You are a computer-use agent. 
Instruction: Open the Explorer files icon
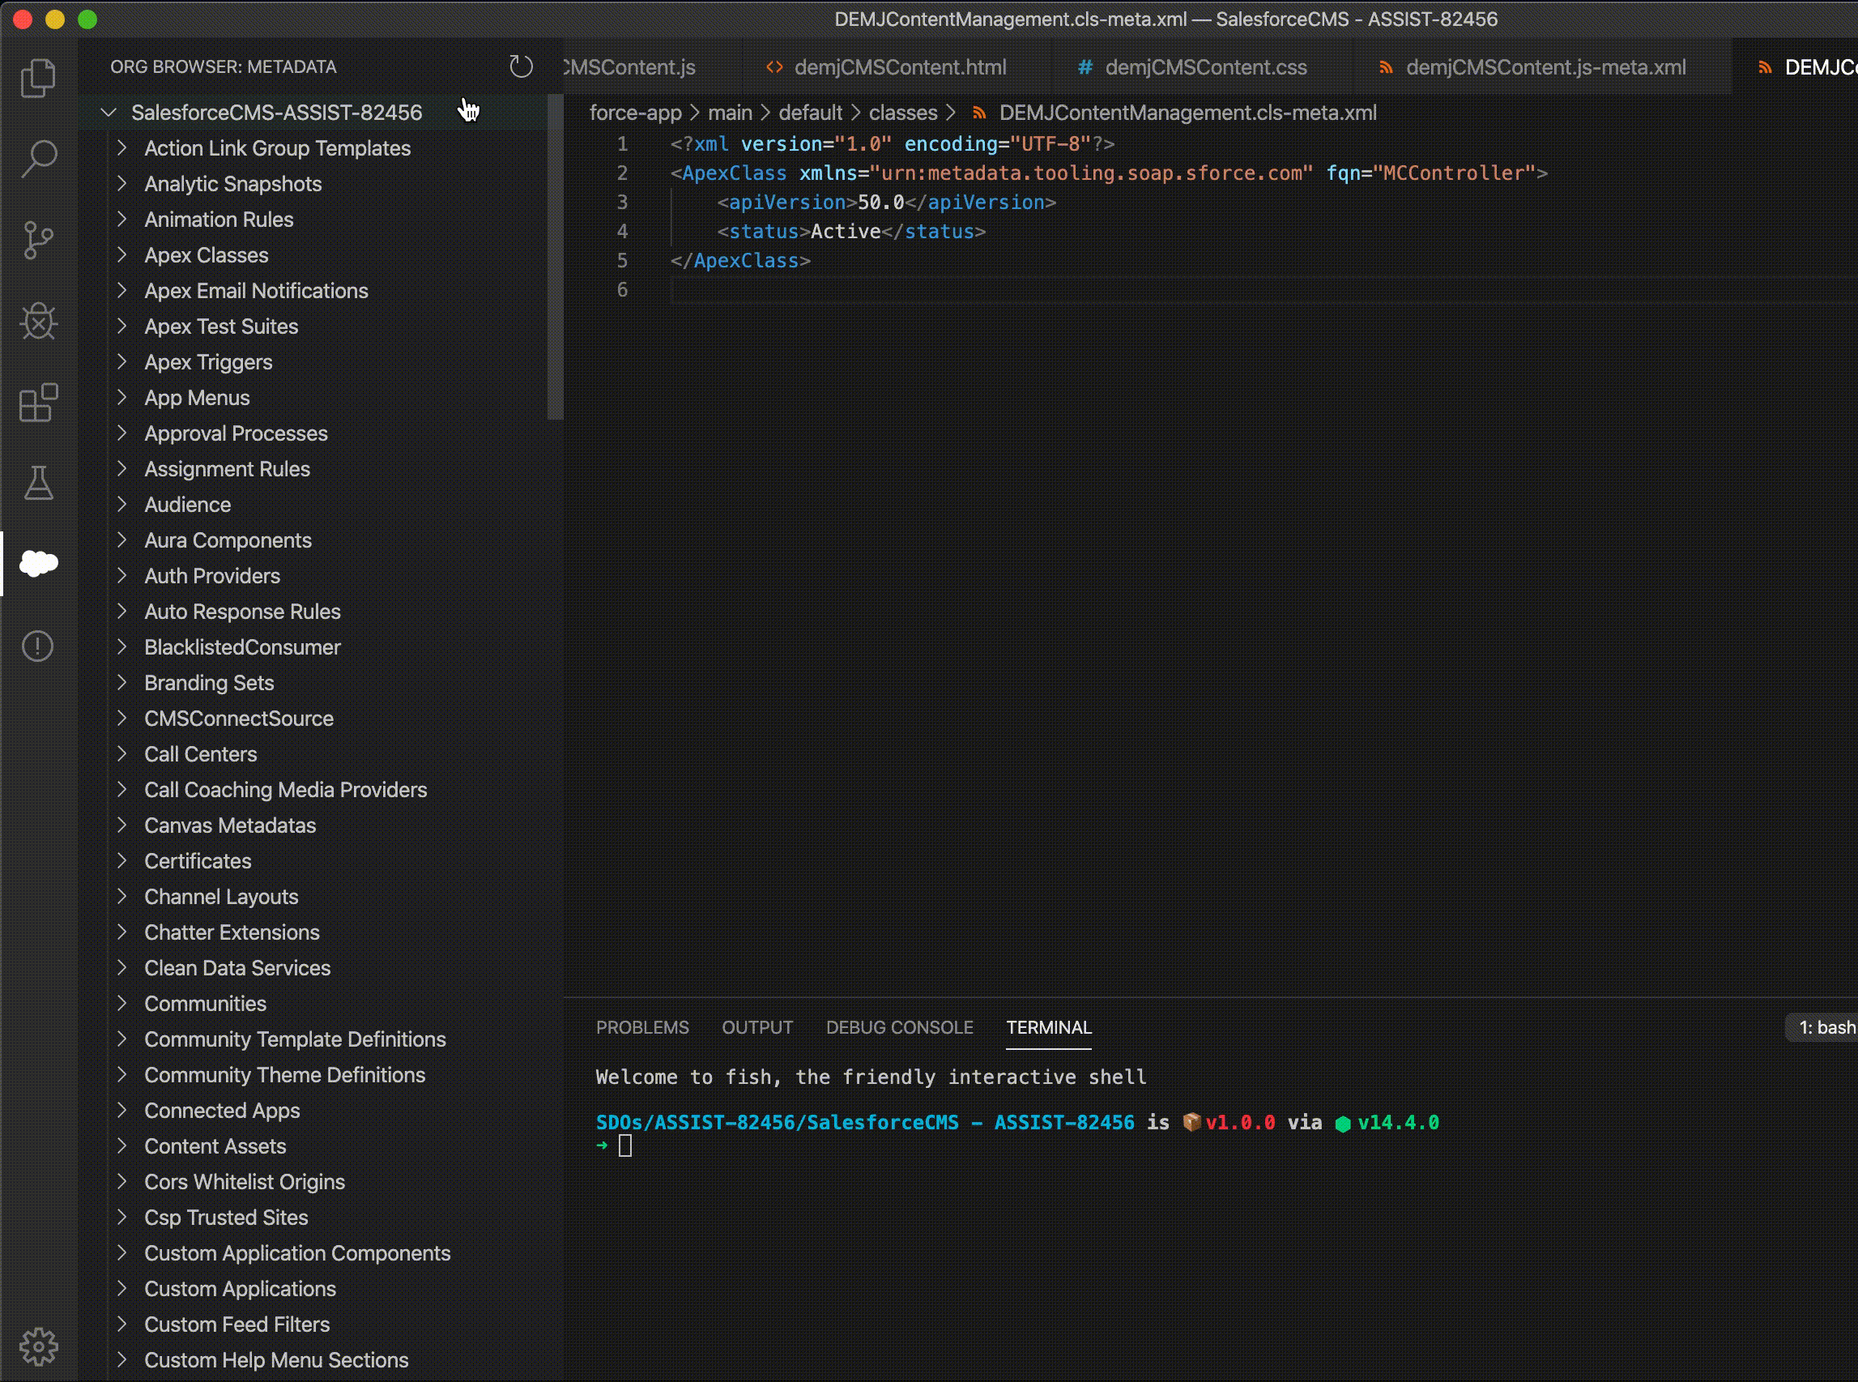tap(37, 78)
